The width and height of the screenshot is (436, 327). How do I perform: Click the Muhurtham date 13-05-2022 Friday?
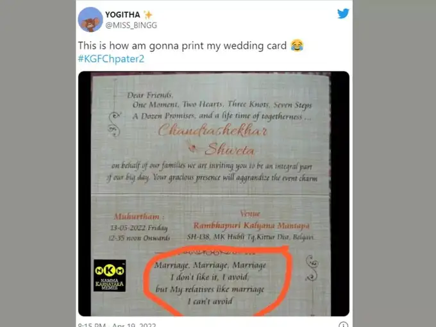click(139, 228)
